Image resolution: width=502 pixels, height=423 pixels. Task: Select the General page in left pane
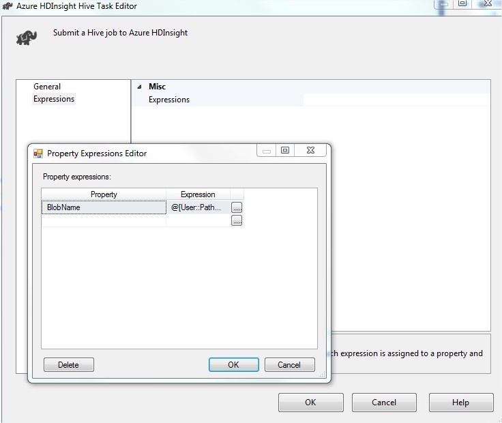coord(47,87)
